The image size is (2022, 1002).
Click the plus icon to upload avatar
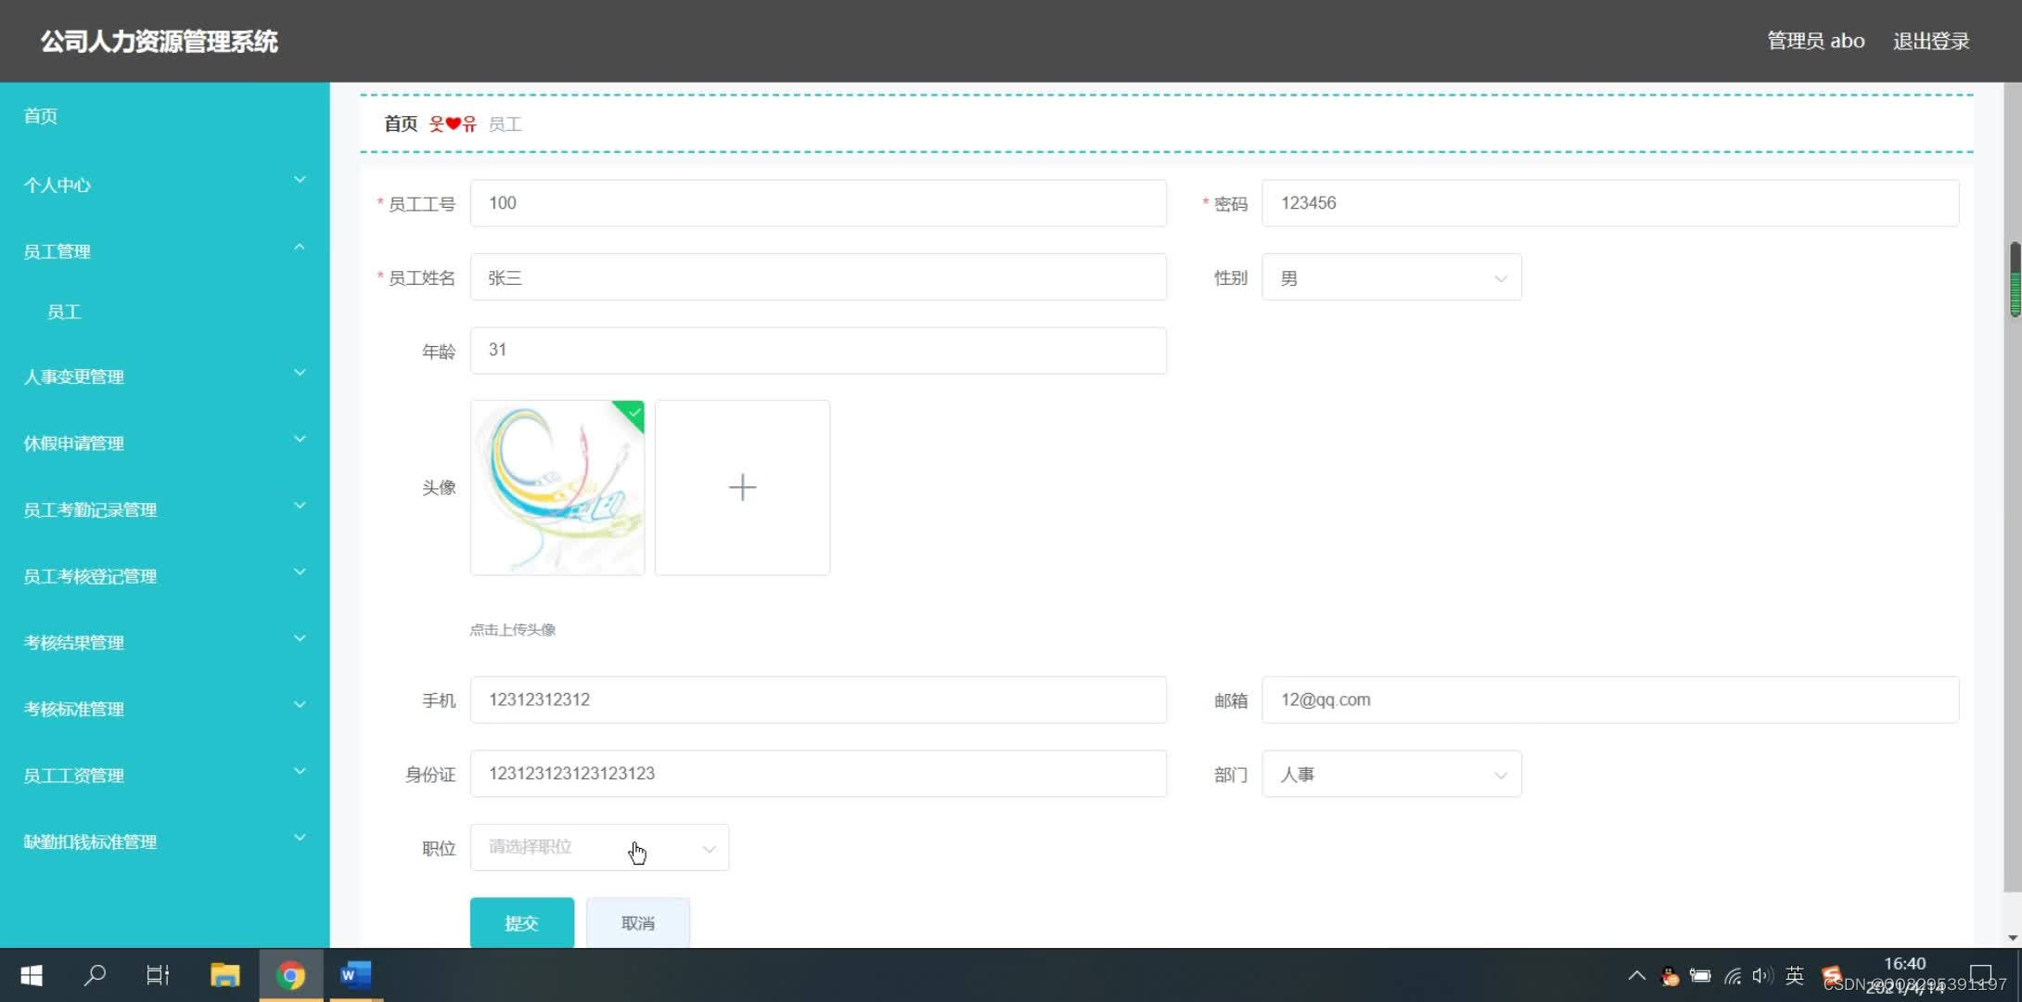(x=742, y=487)
